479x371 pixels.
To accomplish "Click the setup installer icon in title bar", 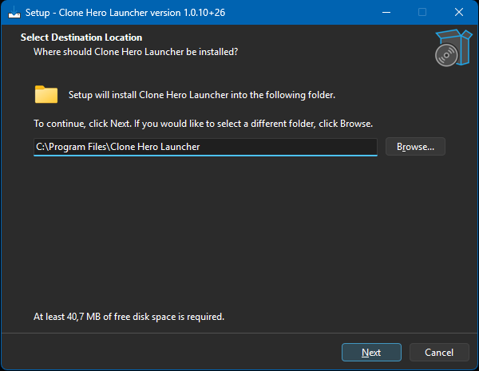I will point(14,13).
